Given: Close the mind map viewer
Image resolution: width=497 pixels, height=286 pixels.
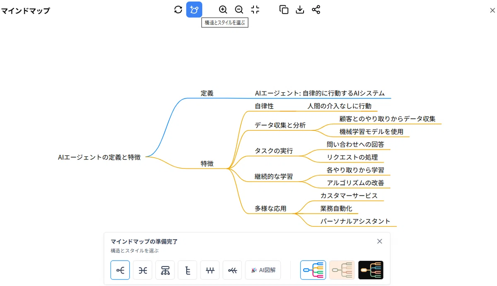Looking at the screenshot, I should coord(492,10).
